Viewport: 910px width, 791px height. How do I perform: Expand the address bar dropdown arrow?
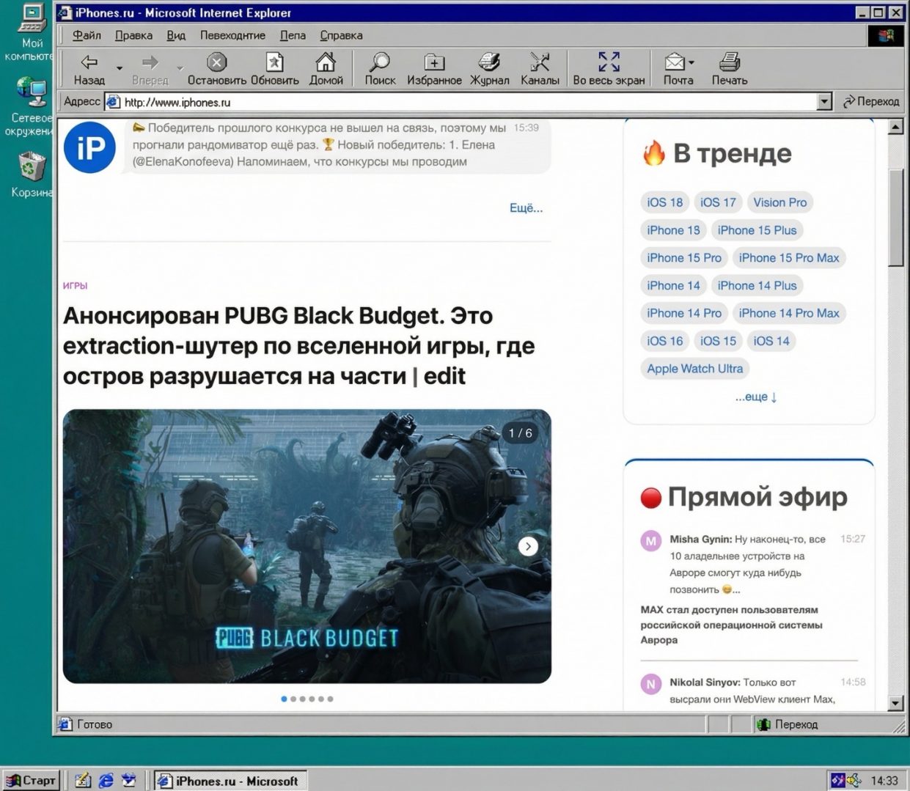(x=825, y=102)
